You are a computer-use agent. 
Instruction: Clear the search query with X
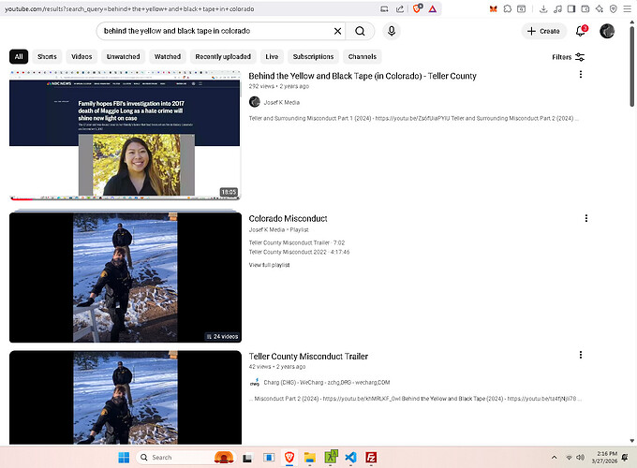coord(334,31)
